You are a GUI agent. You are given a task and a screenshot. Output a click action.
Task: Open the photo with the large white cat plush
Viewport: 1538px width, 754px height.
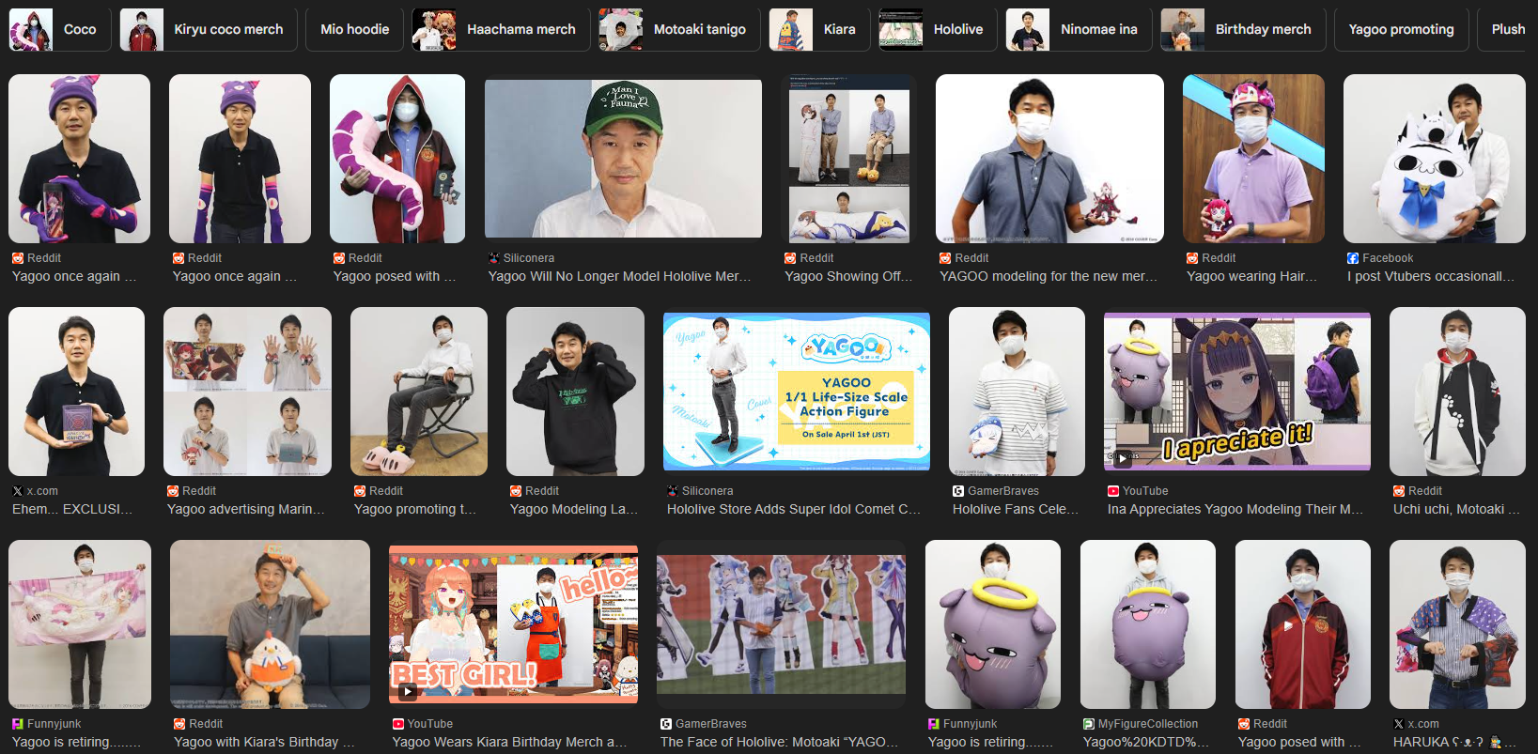click(x=1435, y=159)
